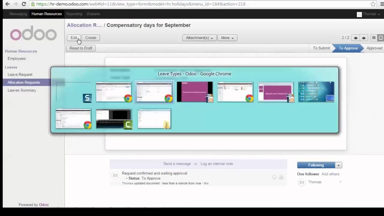This screenshot has width=384, height=216.
Task: Click the Thomas author link in message
Action: point(127,183)
